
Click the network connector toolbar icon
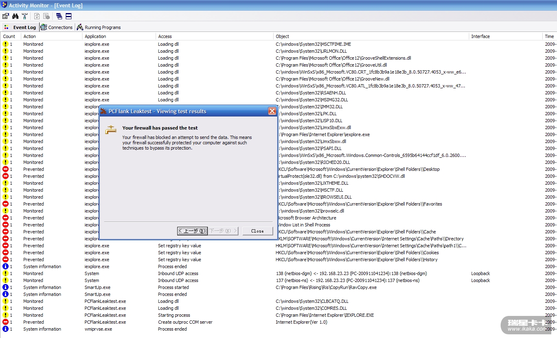pos(25,16)
